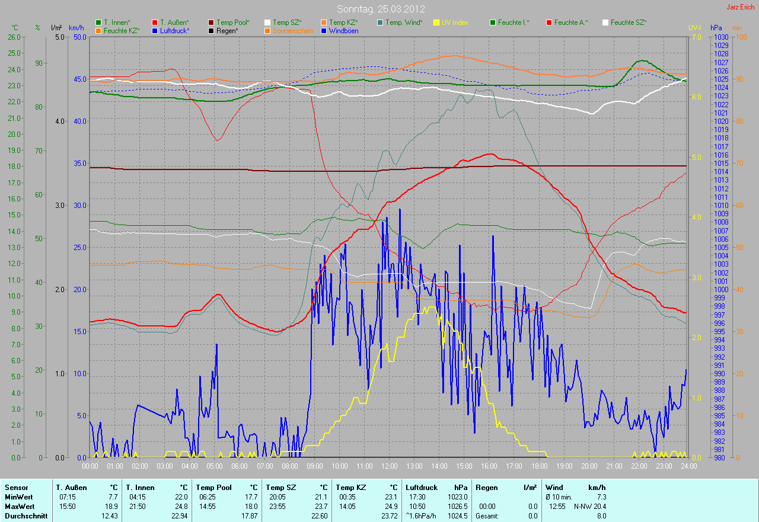
Task: Select the T. Außen column header in table
Action: pos(72,488)
